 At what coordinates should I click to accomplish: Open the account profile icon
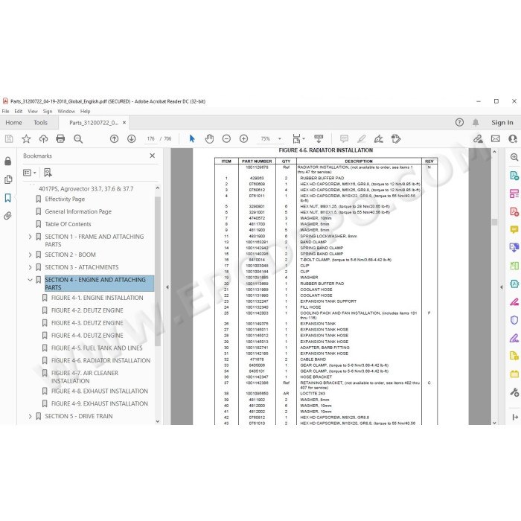pos(513,139)
